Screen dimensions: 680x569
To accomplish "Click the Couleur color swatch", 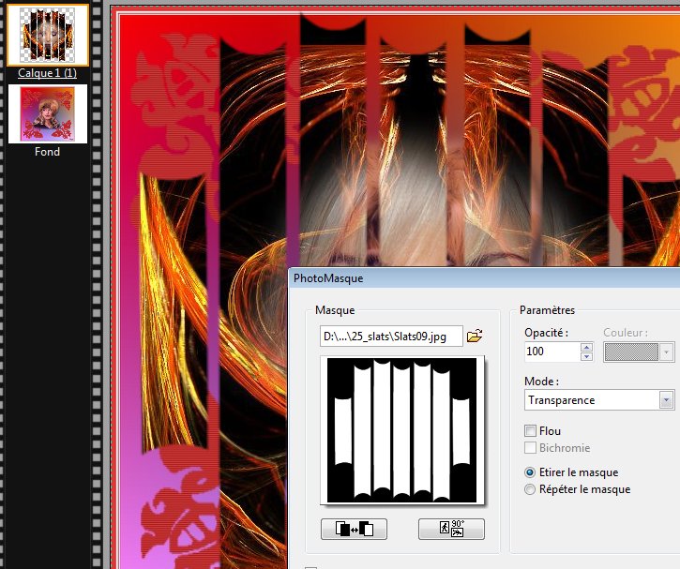I will coord(631,352).
